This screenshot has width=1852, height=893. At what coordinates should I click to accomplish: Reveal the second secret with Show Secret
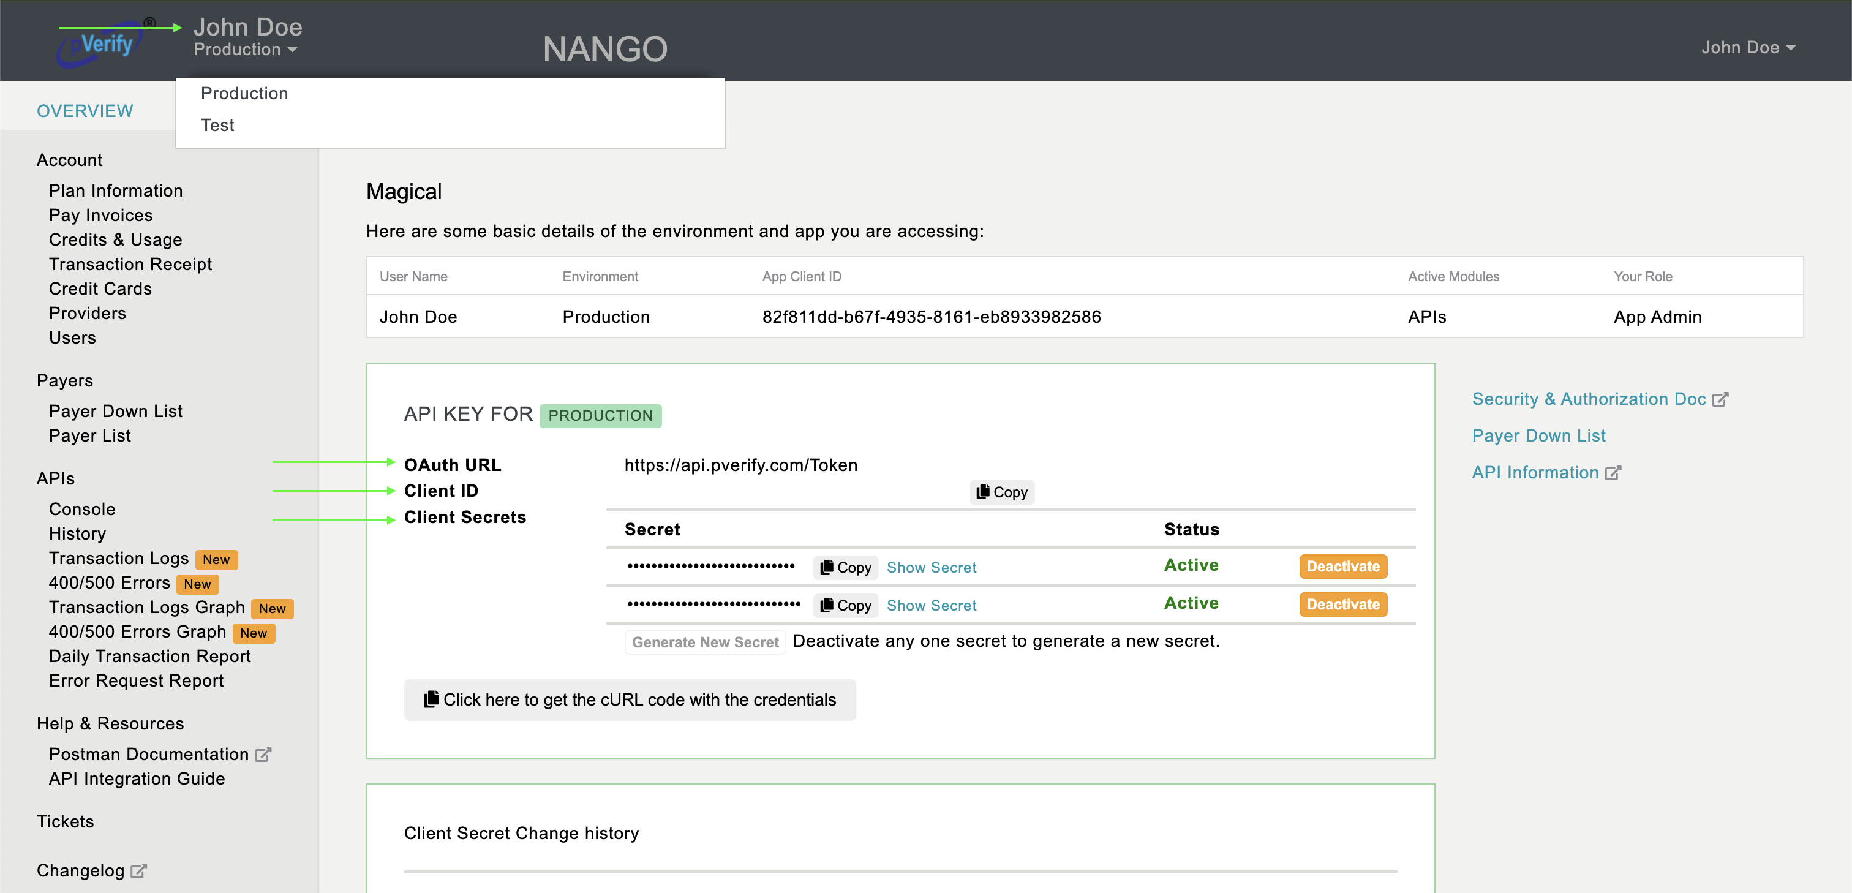pos(931,605)
